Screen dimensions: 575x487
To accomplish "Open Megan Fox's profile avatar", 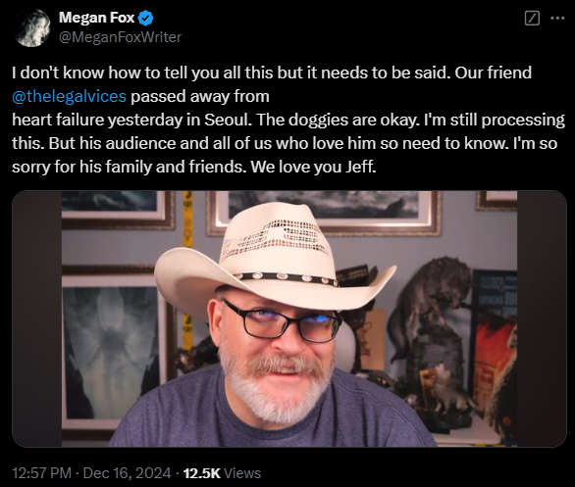I will (x=32, y=27).
